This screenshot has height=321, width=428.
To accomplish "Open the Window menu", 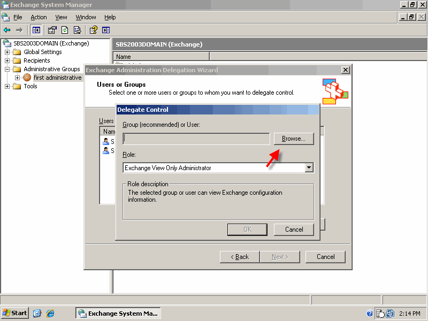I will (86, 17).
